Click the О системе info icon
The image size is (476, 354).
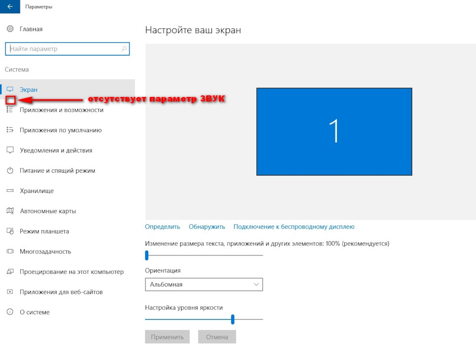10,312
